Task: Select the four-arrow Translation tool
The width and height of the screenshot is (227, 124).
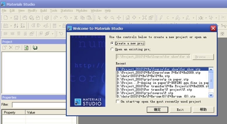Action: click(x=119, y=18)
